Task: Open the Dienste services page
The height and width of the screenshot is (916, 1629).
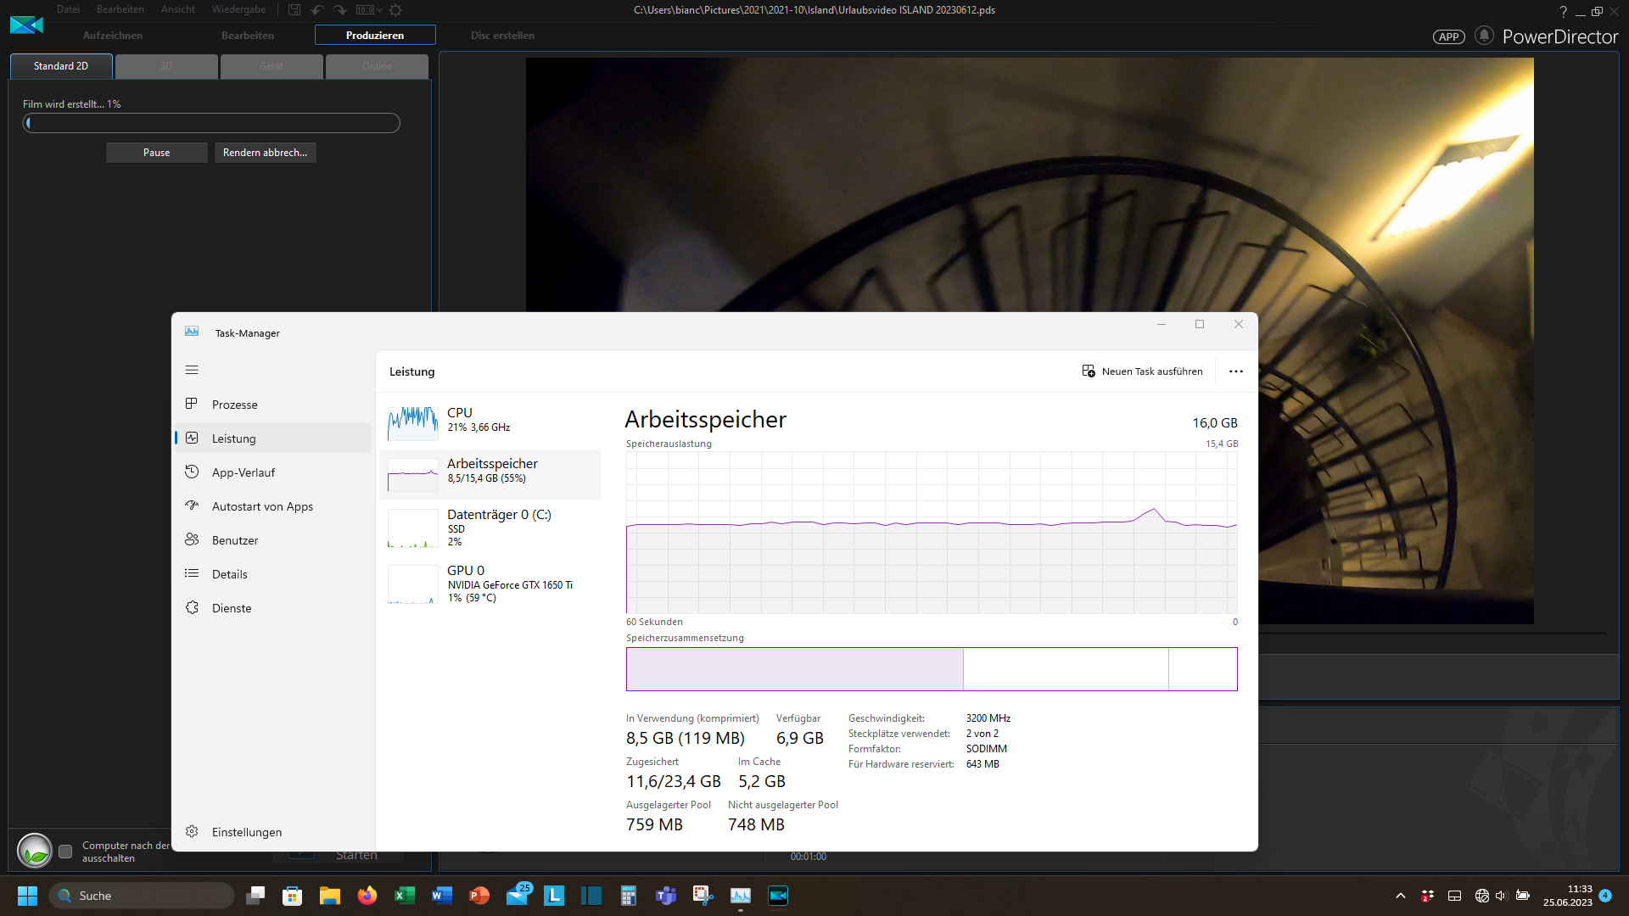Action: [231, 608]
